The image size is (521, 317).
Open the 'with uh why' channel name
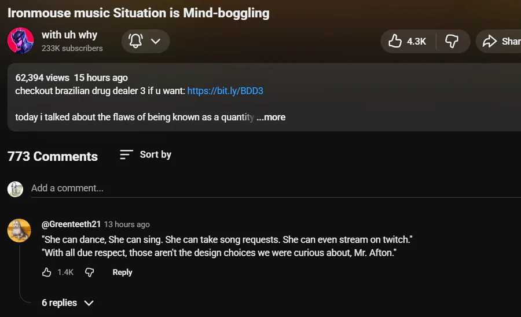click(69, 35)
